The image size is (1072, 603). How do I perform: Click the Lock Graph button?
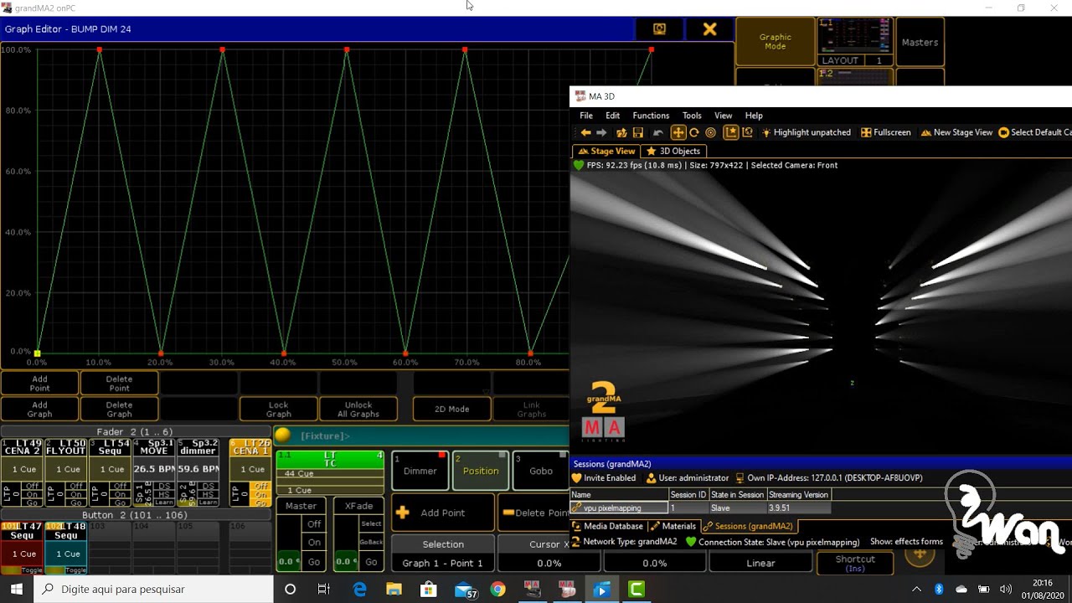(279, 409)
